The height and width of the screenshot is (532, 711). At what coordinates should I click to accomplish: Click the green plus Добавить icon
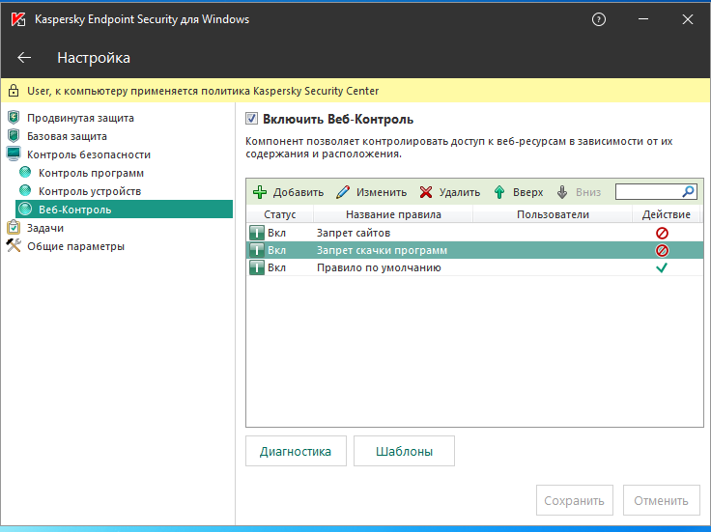tap(259, 192)
